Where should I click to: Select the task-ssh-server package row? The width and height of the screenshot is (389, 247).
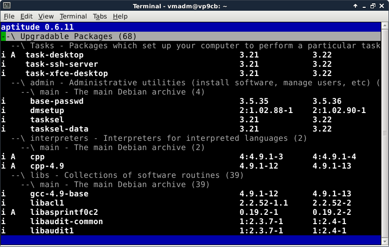coord(61,64)
